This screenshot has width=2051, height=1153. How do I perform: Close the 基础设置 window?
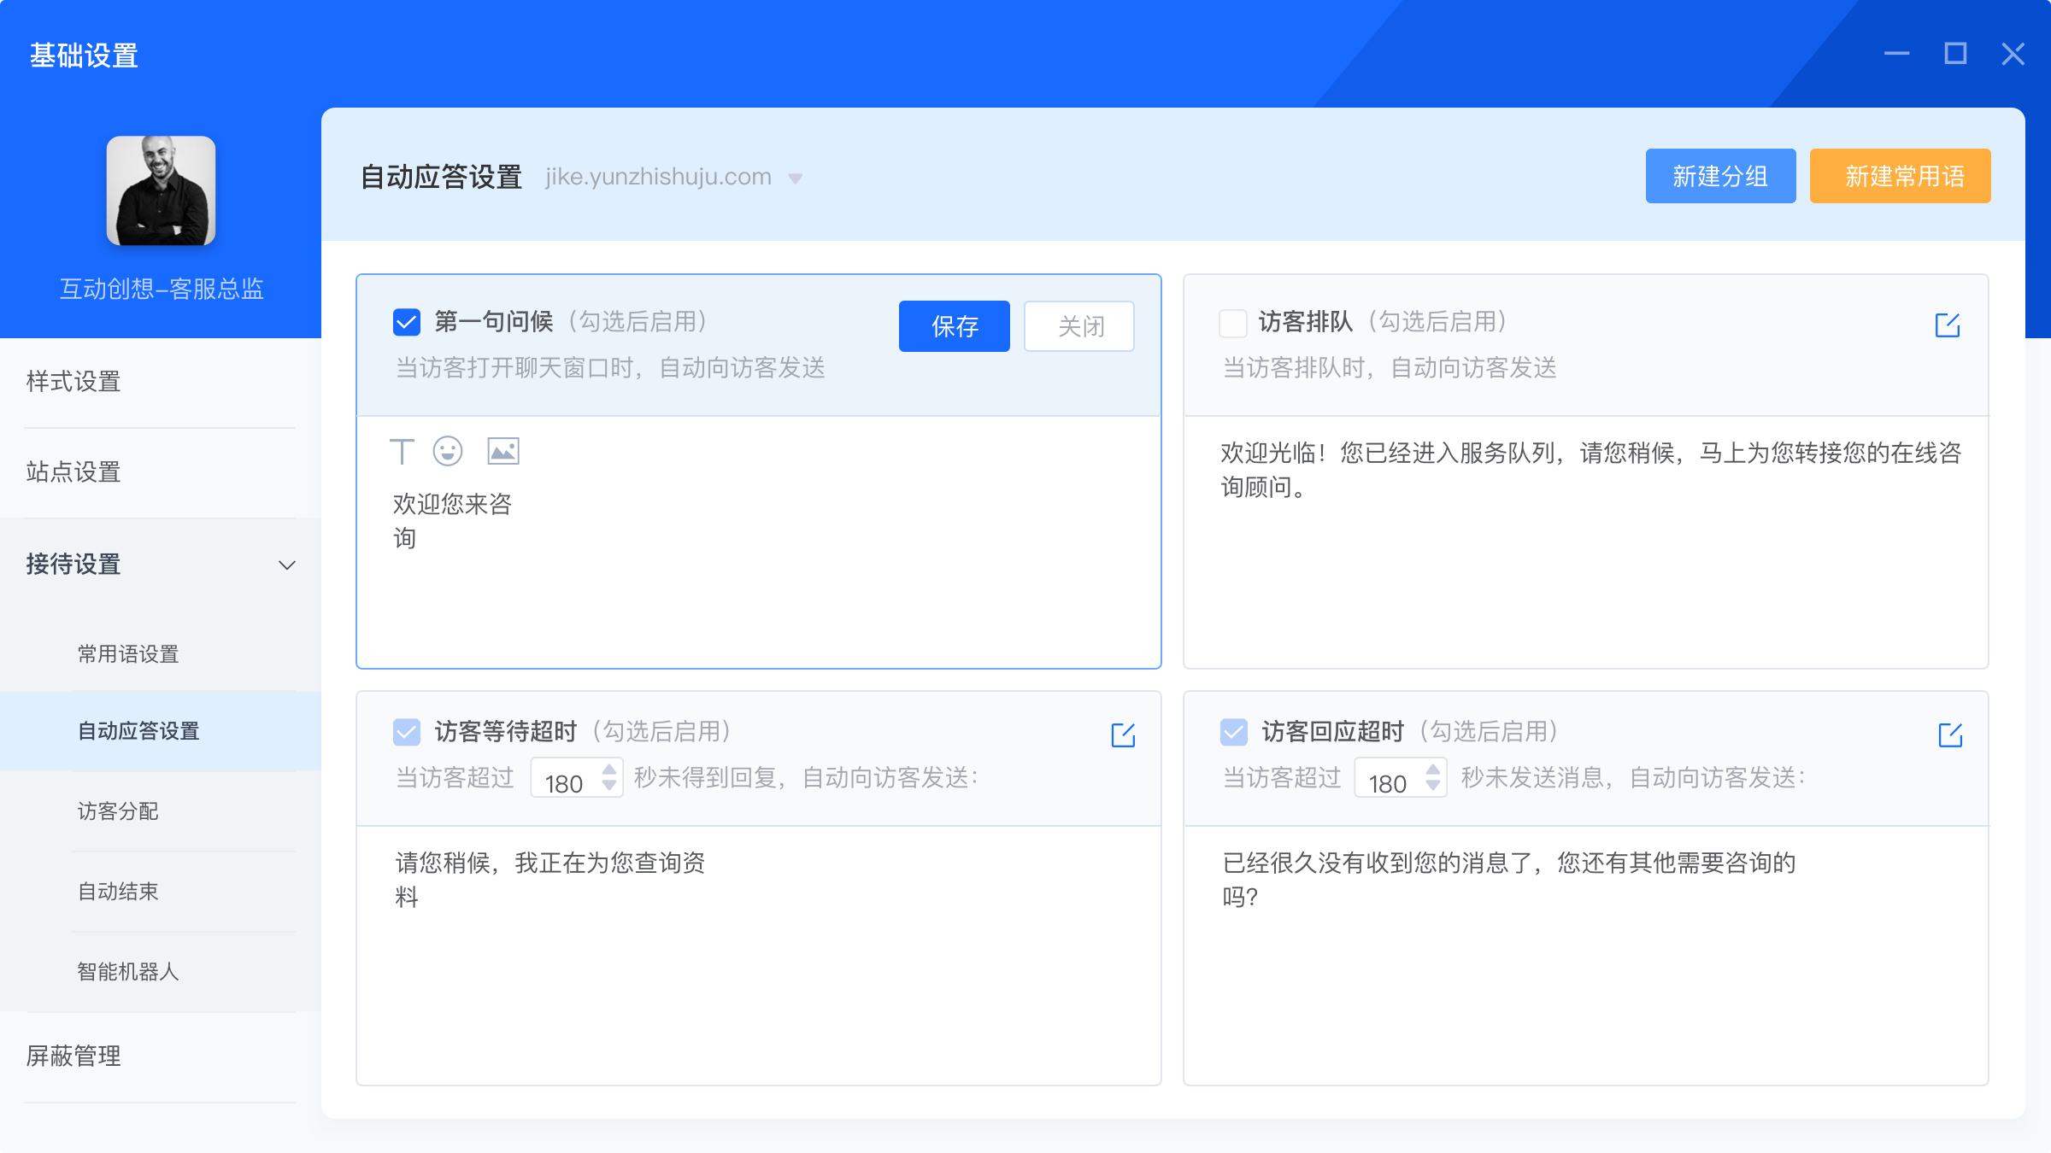(2013, 54)
